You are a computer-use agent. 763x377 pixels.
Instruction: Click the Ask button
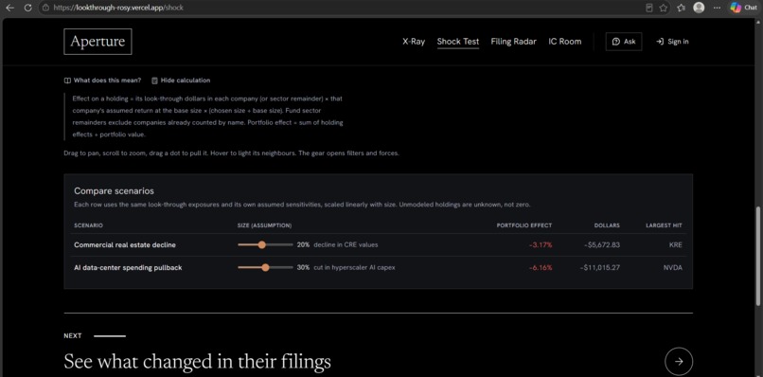(x=624, y=42)
